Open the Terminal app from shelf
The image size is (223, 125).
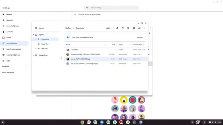[134, 122]
